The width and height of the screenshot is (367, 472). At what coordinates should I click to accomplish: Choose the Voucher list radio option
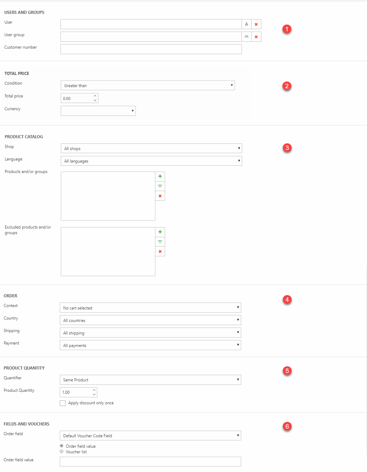click(x=62, y=452)
